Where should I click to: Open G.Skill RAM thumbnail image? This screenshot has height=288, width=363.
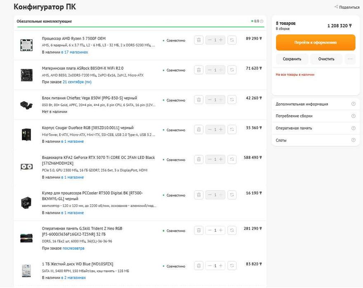tap(26, 238)
